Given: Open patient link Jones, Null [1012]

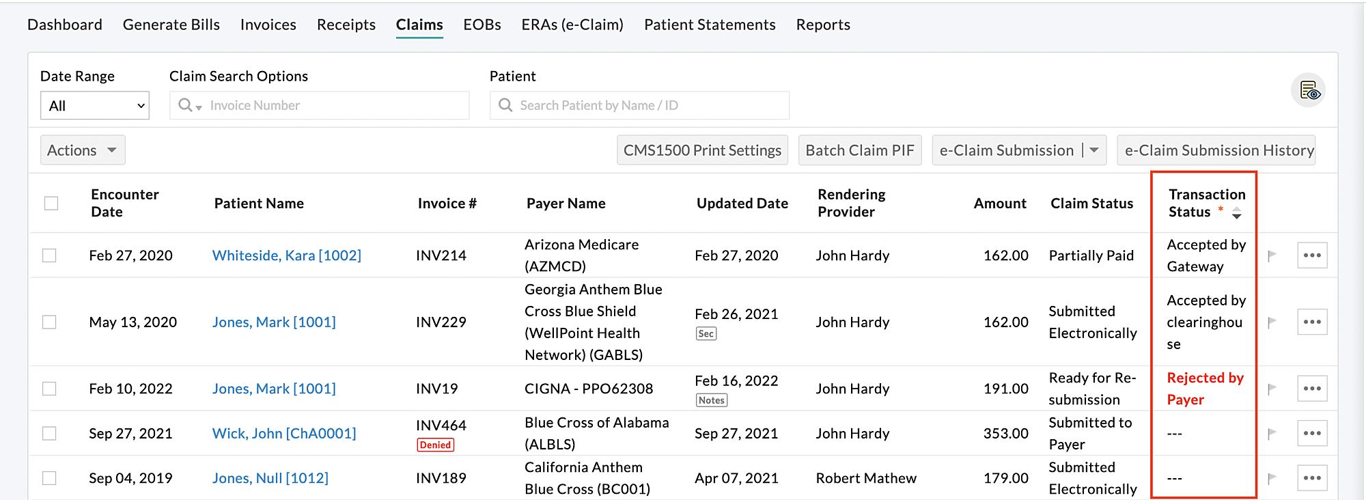Looking at the screenshot, I should (270, 478).
